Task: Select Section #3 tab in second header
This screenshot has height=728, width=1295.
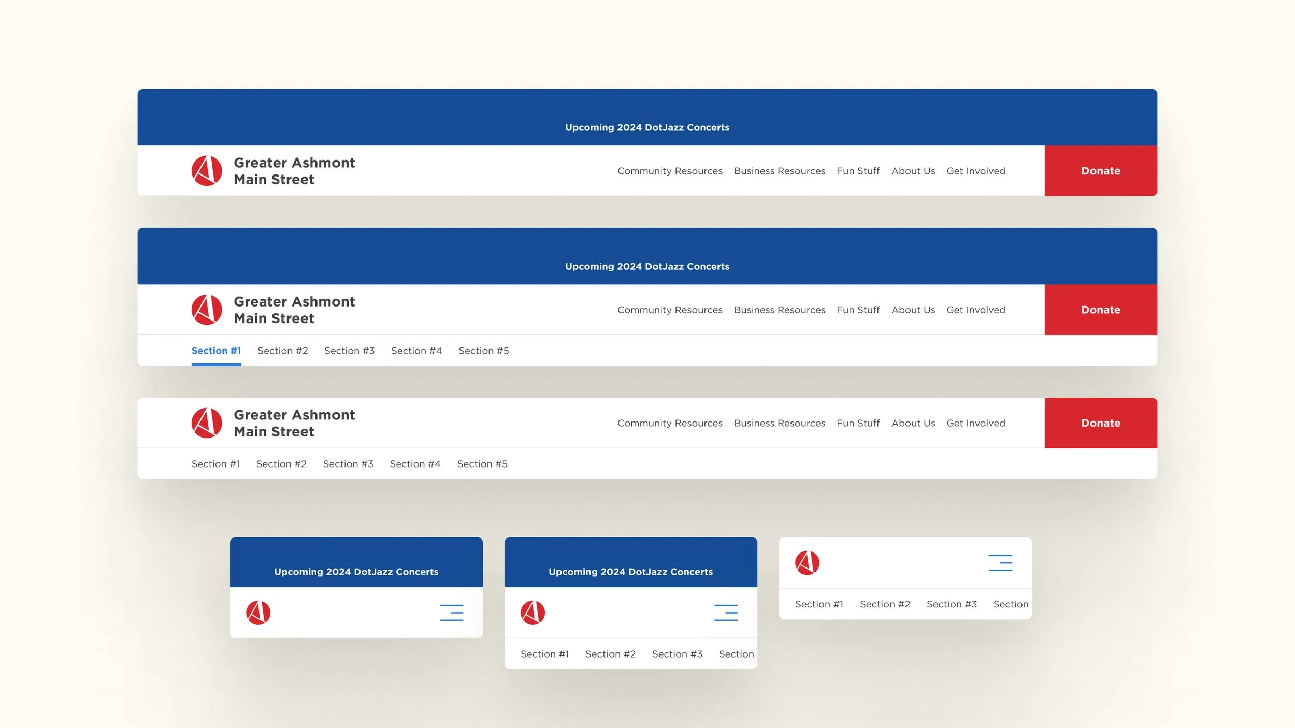Action: tap(350, 351)
